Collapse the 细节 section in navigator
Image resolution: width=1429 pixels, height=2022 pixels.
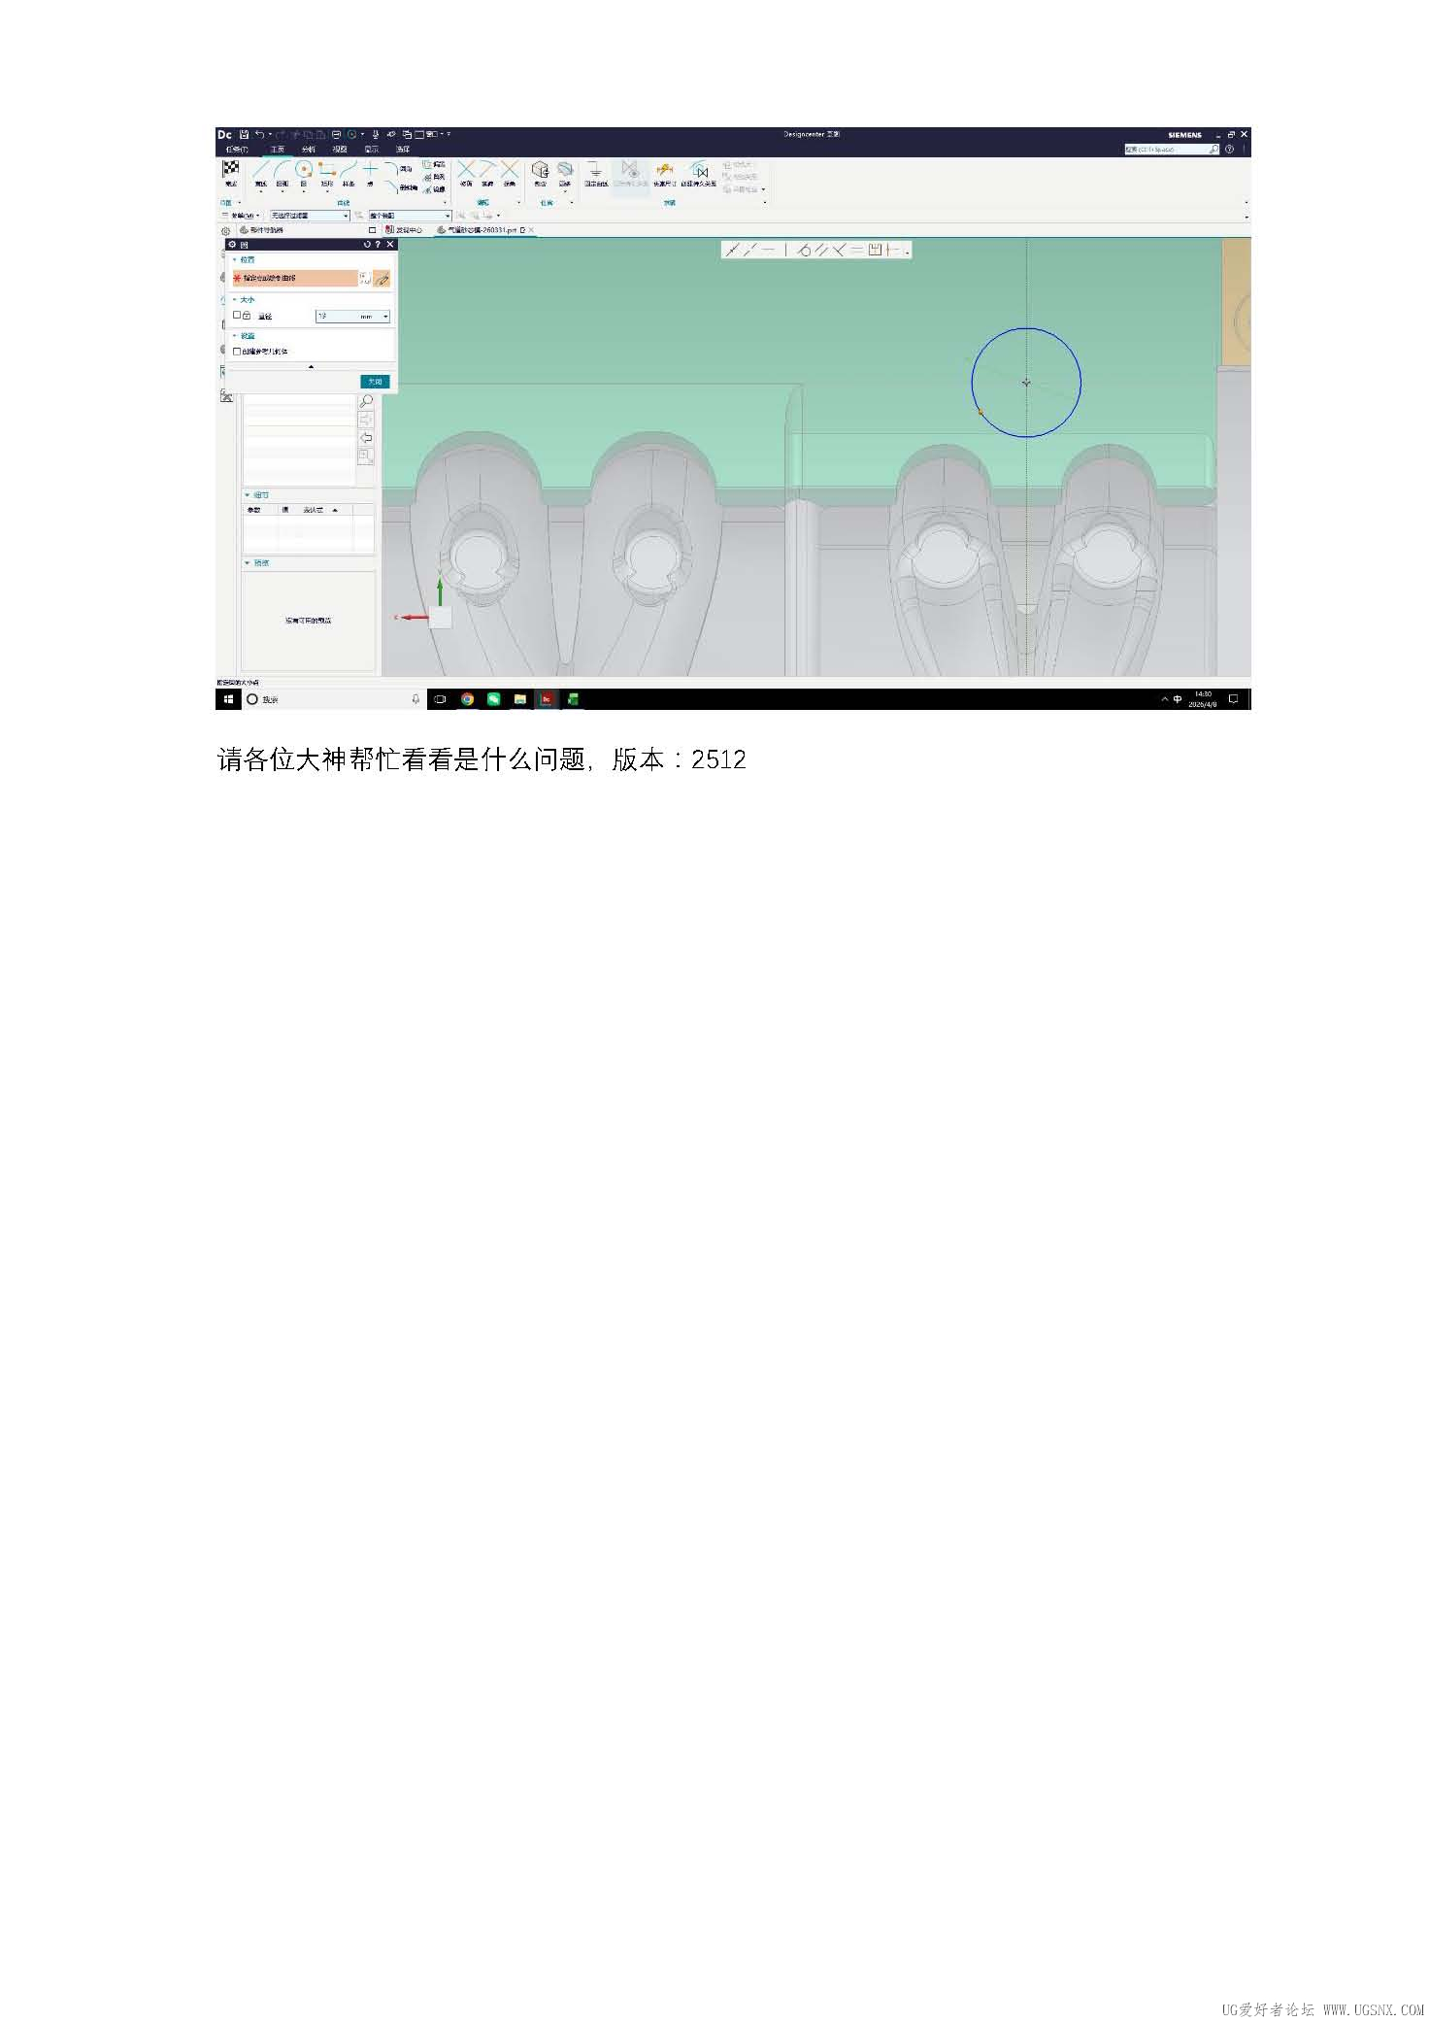pyautogui.click(x=247, y=495)
